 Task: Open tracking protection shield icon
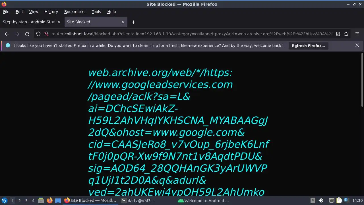click(38, 34)
